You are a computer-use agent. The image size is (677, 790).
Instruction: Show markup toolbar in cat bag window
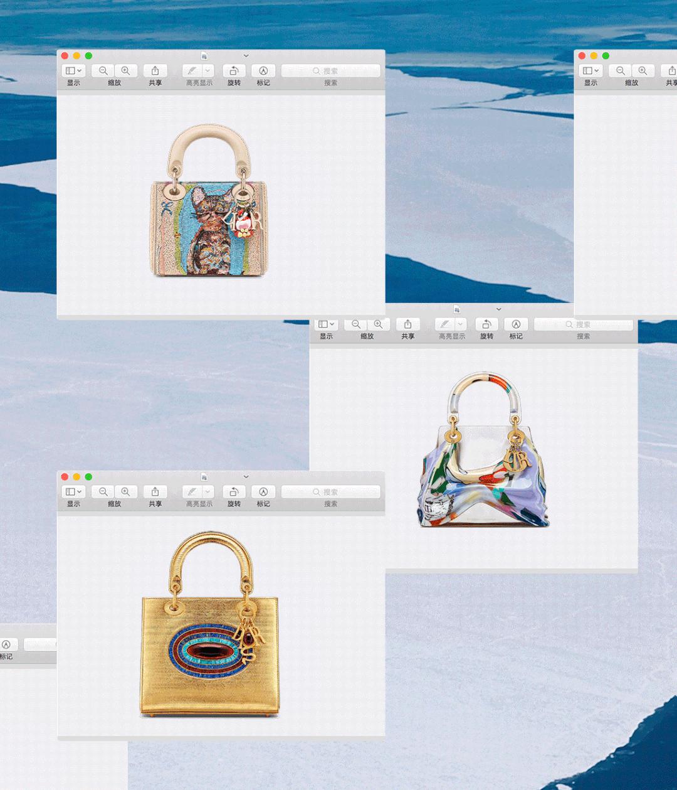point(263,71)
